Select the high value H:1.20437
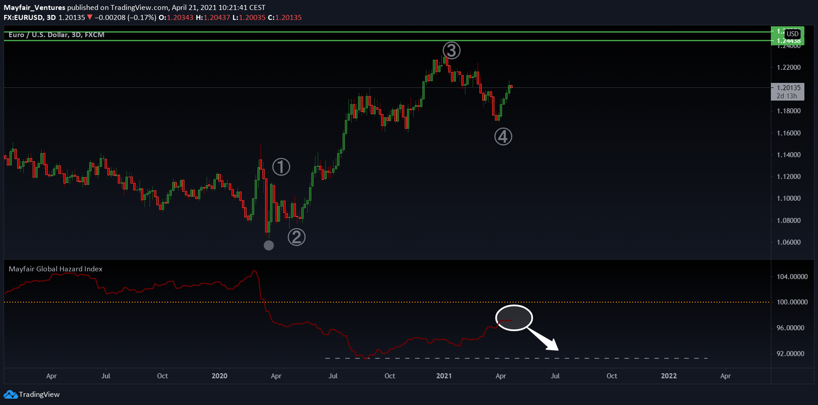 [x=213, y=17]
